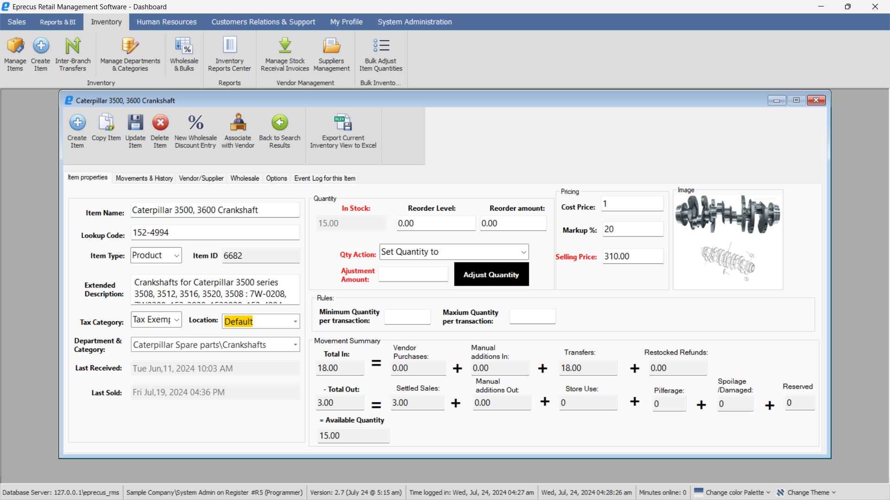Switch to My Profile tab

[346, 22]
